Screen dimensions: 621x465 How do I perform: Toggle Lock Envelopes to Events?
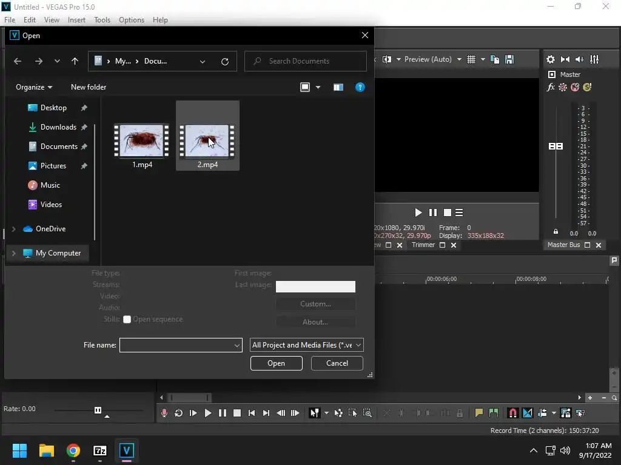pos(566,413)
